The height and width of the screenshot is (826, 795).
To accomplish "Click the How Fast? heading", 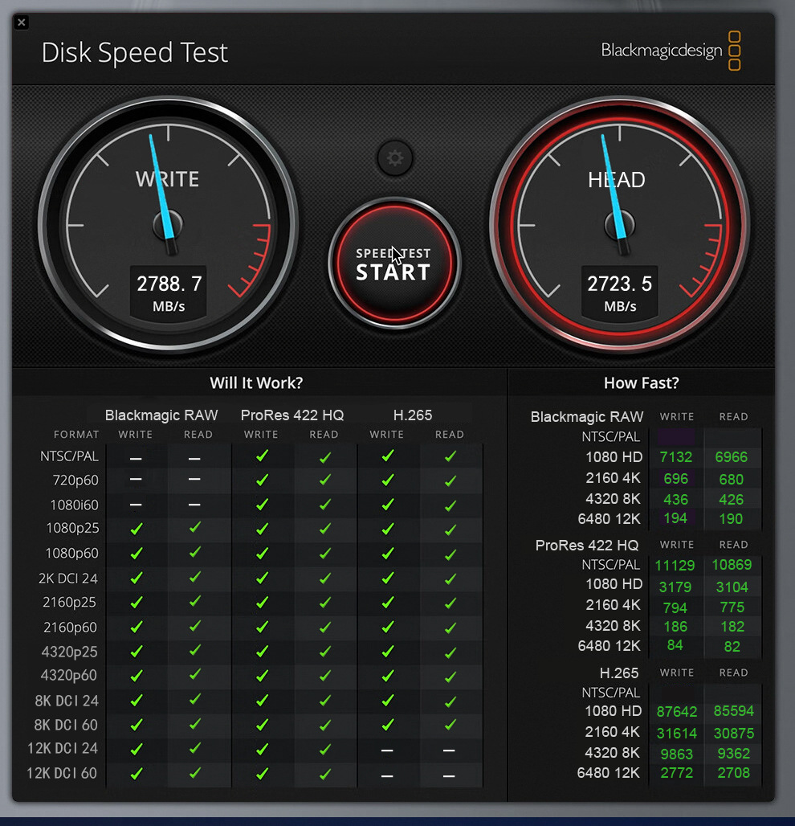I will pyautogui.click(x=642, y=383).
